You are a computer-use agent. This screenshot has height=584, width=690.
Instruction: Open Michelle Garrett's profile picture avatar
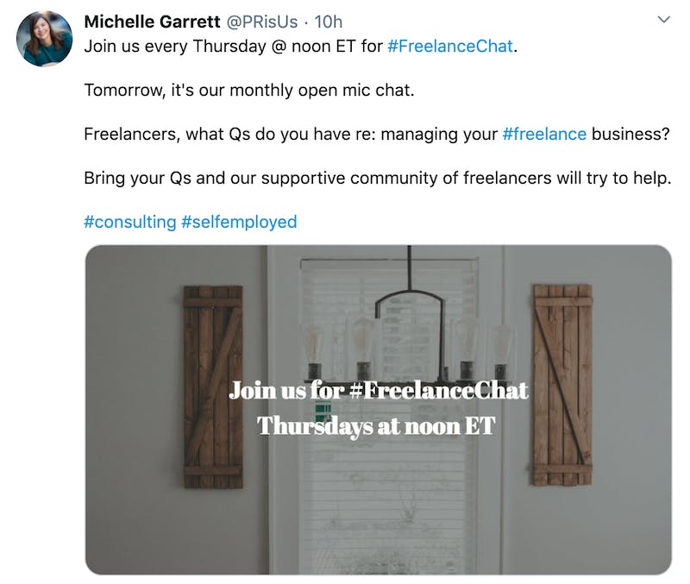pyautogui.click(x=44, y=39)
